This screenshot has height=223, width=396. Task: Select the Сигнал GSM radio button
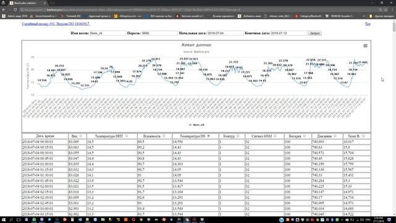coord(275,136)
